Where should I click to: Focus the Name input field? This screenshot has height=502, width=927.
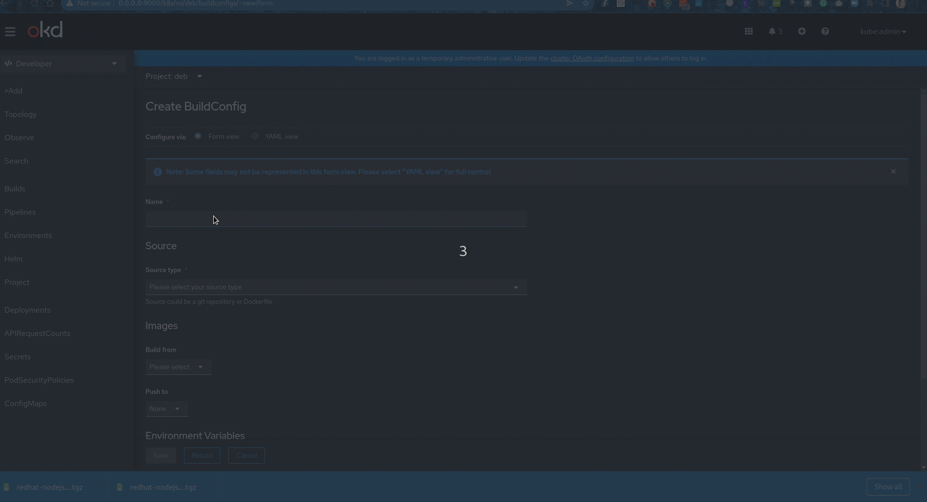pyautogui.click(x=336, y=219)
